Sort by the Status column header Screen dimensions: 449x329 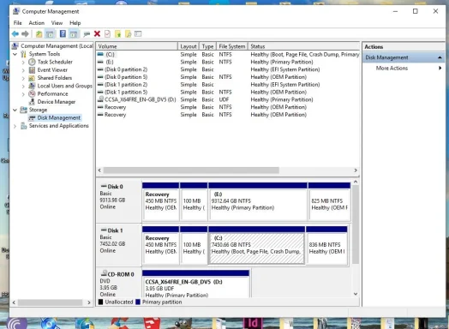[x=303, y=46]
